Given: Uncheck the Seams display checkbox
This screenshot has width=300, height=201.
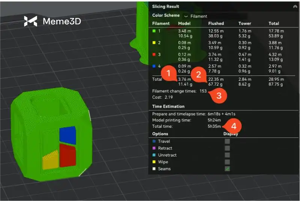Looking at the screenshot, I should (x=227, y=169).
